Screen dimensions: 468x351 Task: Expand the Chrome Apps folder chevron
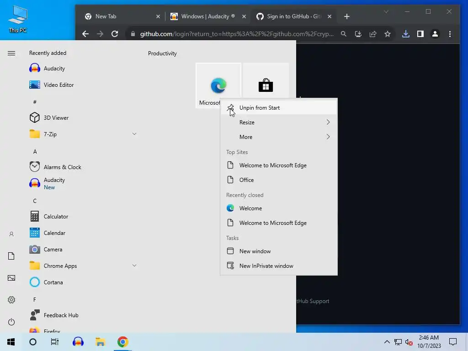tap(134, 266)
